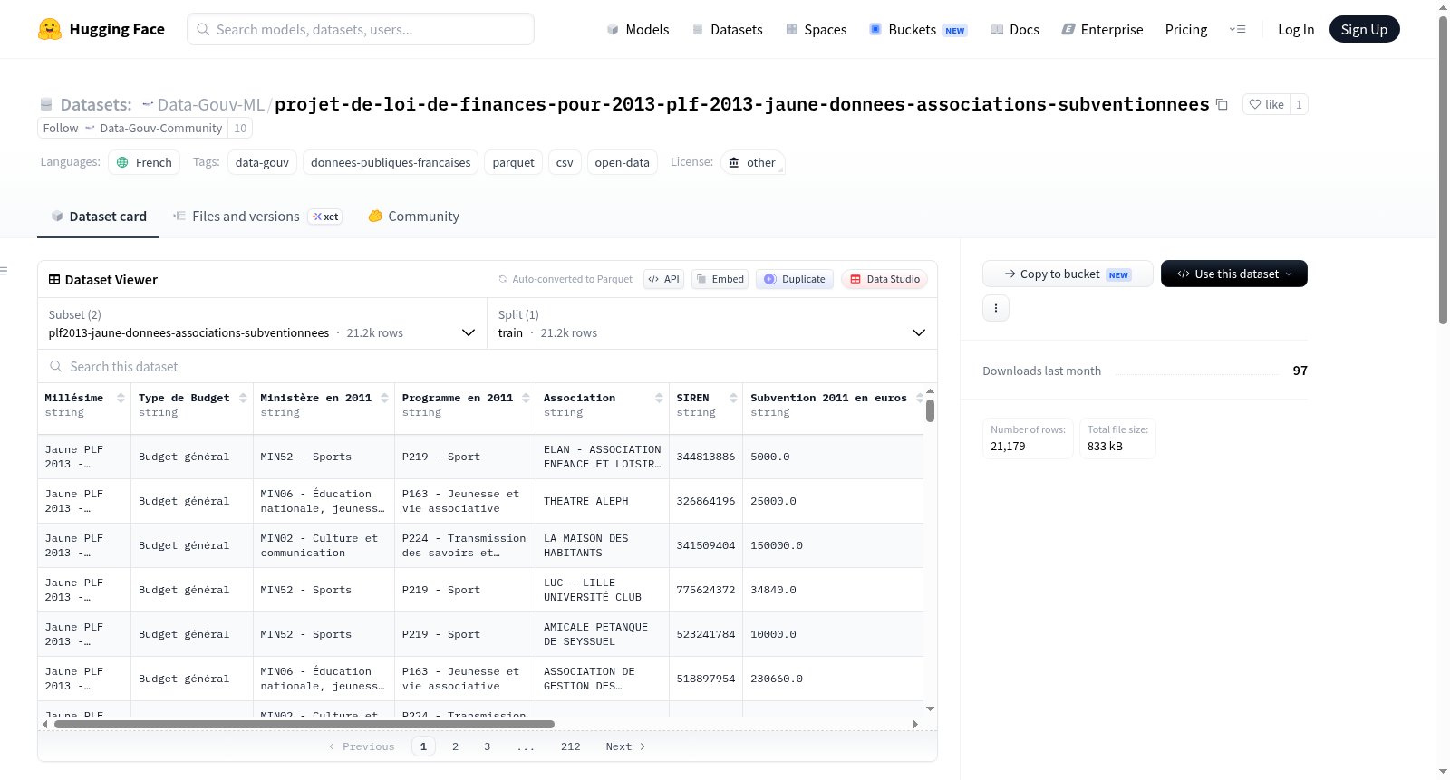Click the LUC - LILLE UNIVERSITÉ CLUB cell
The height and width of the screenshot is (780, 1450).
(602, 590)
